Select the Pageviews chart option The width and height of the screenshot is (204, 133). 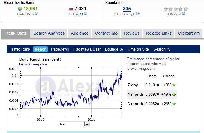[x=60, y=49]
